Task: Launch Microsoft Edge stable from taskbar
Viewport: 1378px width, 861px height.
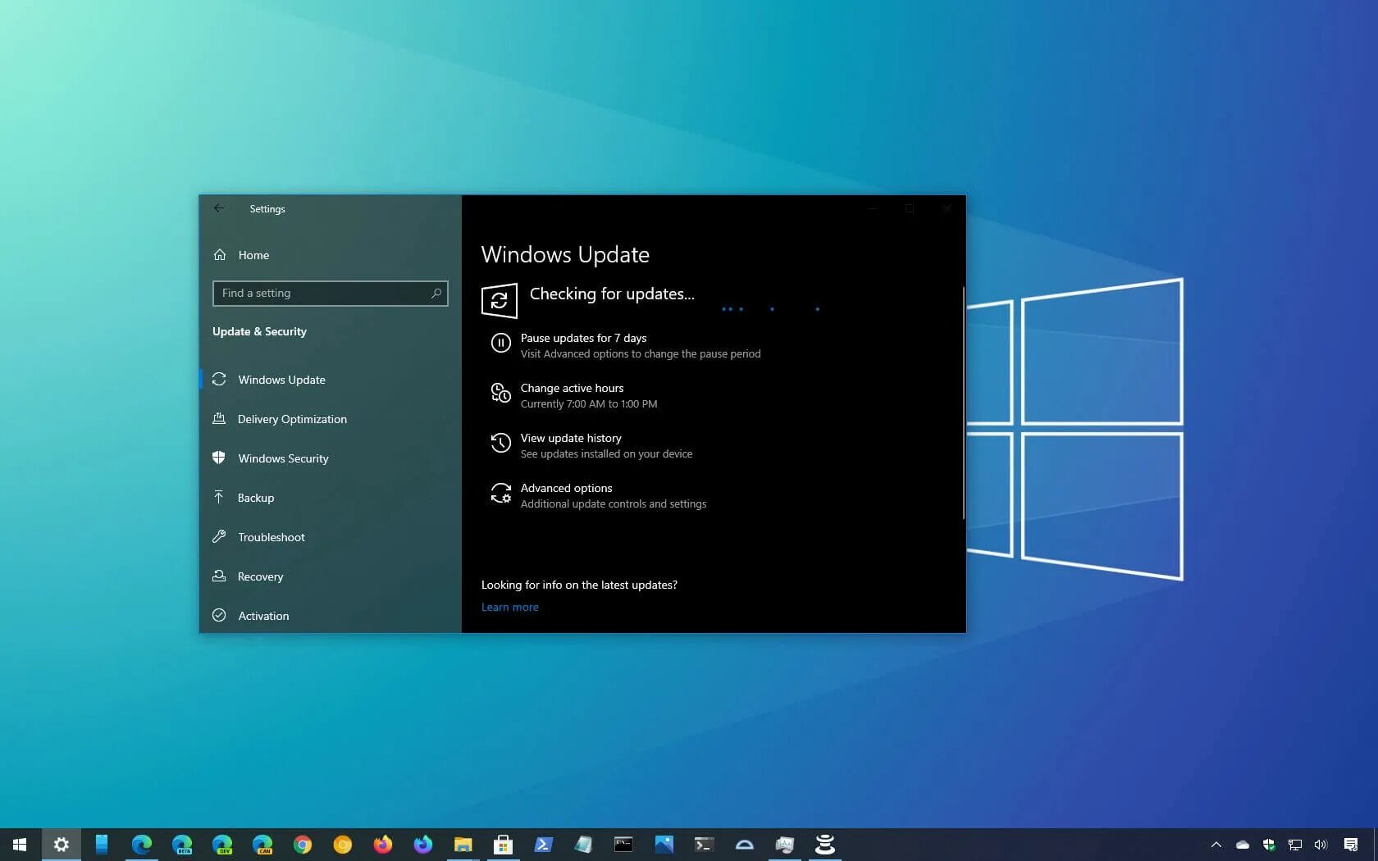Action: click(141, 845)
